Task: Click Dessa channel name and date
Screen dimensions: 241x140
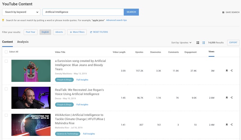Action: (x=65, y=99)
